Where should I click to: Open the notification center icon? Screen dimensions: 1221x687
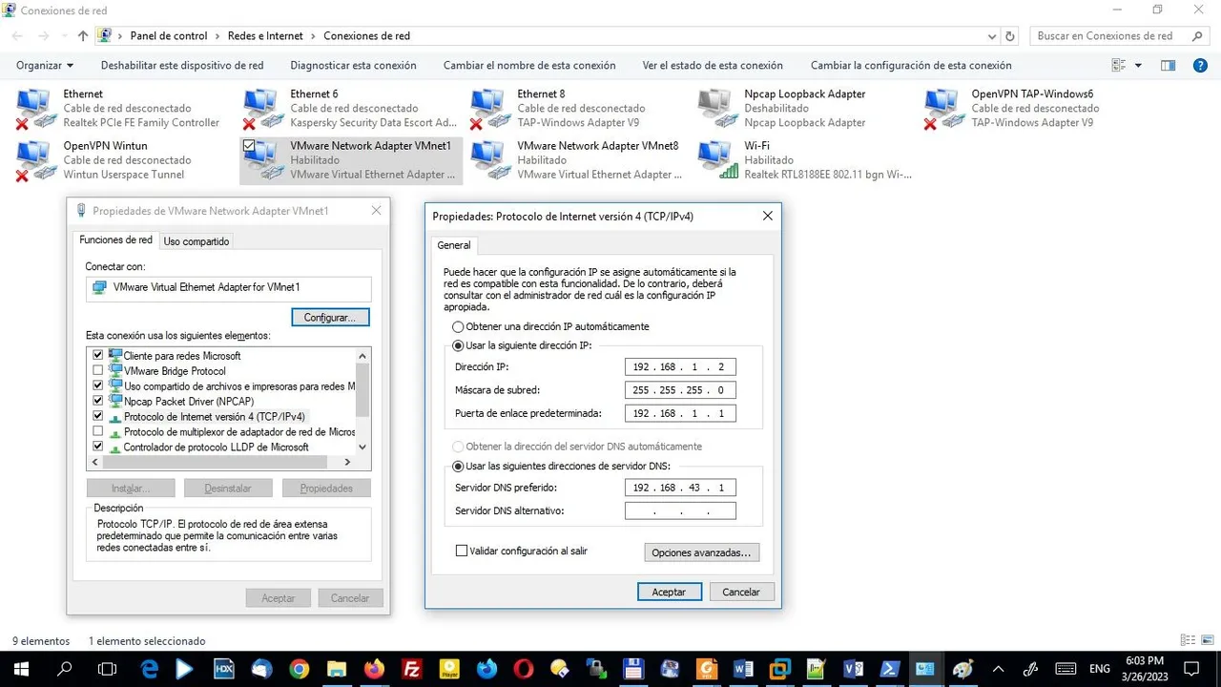[1191, 669]
